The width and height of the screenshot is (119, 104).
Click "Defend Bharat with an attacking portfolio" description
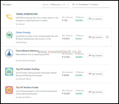point(33,54)
